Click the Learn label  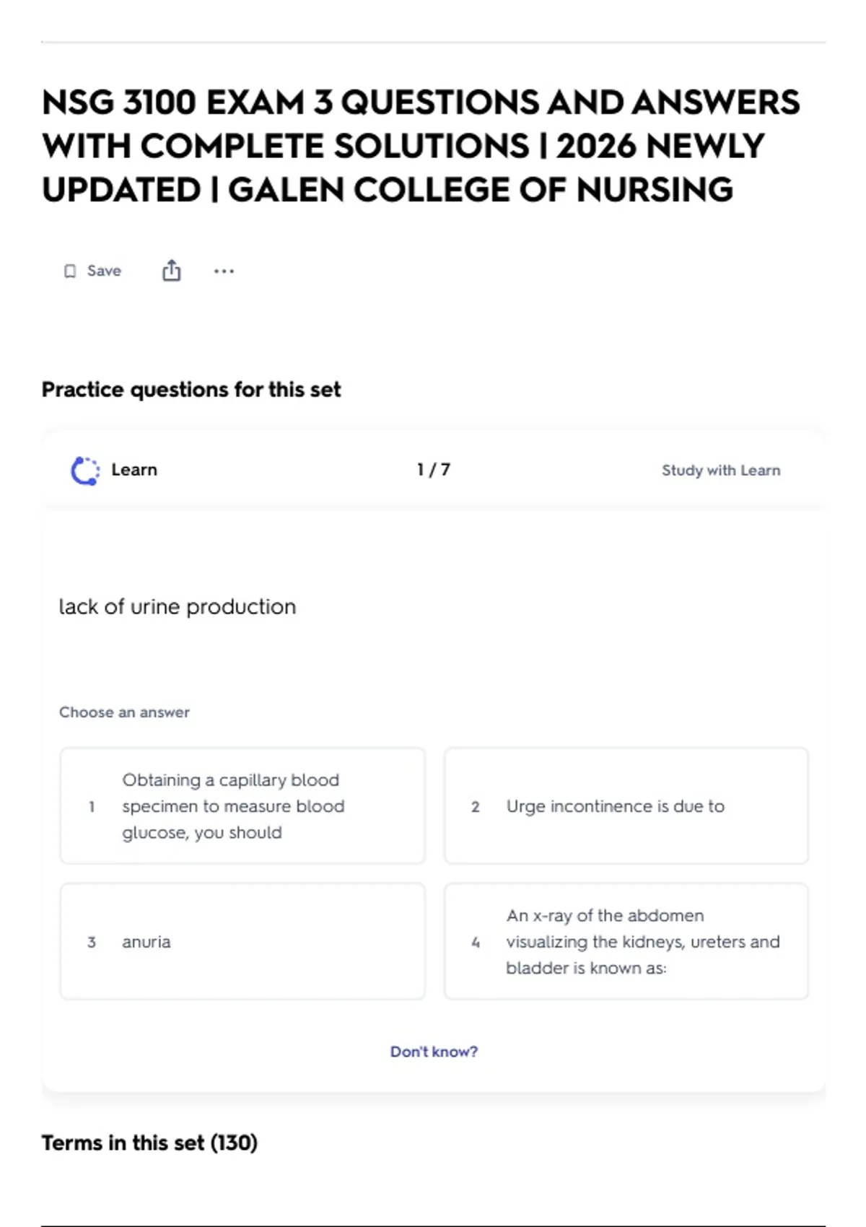click(134, 470)
